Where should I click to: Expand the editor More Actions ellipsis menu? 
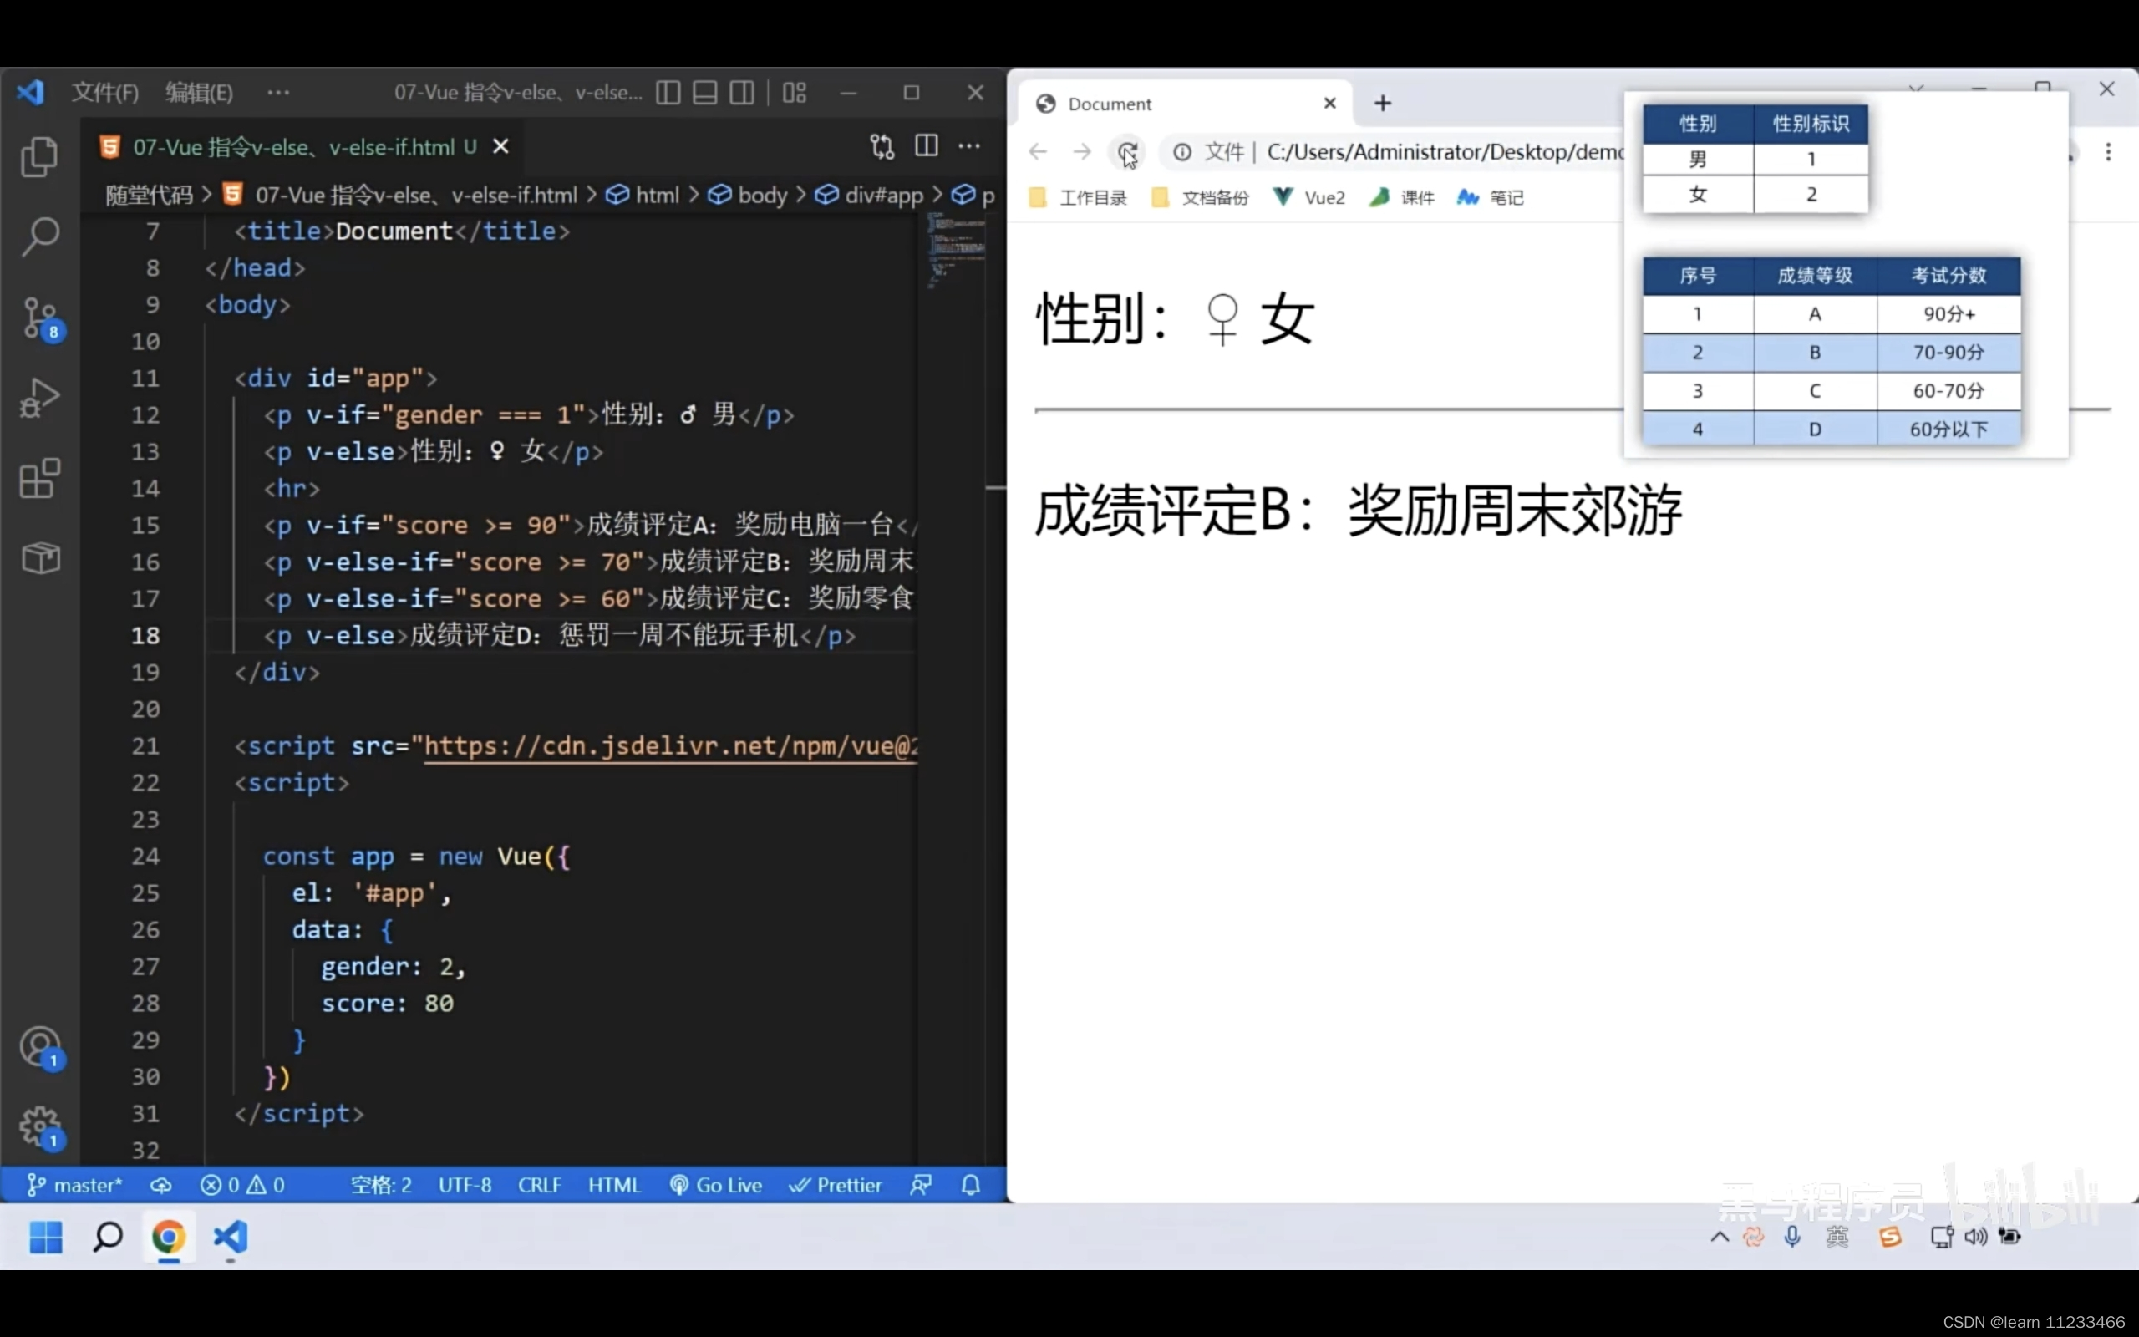tap(969, 146)
